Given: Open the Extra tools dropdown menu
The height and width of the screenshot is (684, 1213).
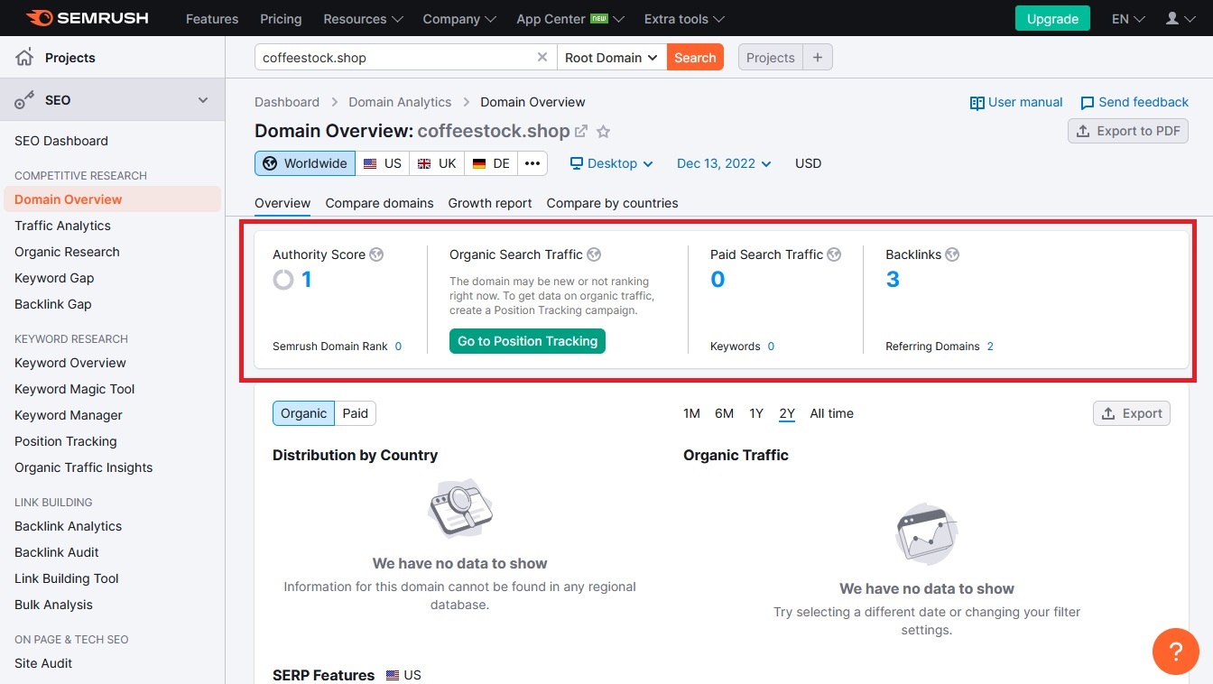Looking at the screenshot, I should (684, 19).
